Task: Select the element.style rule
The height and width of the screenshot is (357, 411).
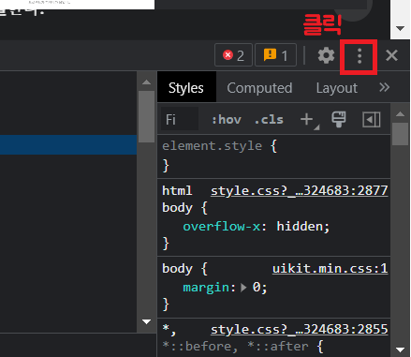Action: point(212,146)
